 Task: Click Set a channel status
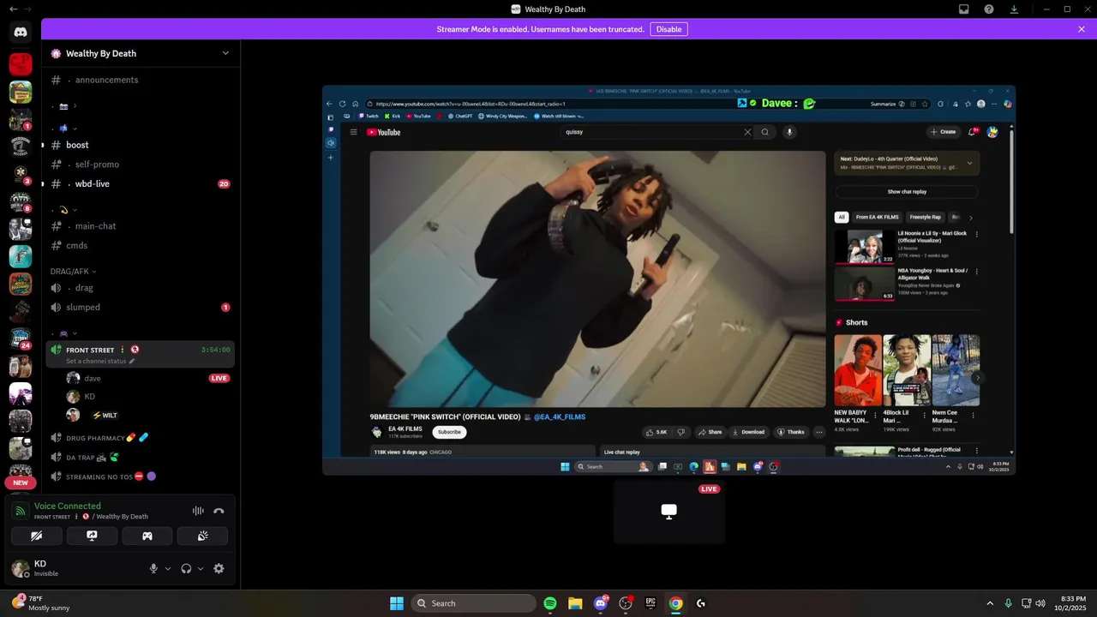pyautogui.click(x=96, y=361)
